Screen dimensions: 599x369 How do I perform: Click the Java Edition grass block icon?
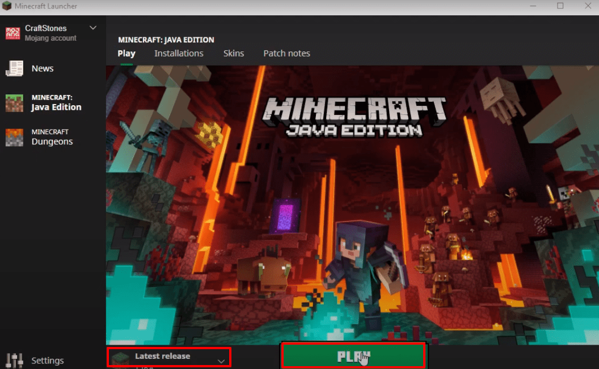click(x=15, y=104)
